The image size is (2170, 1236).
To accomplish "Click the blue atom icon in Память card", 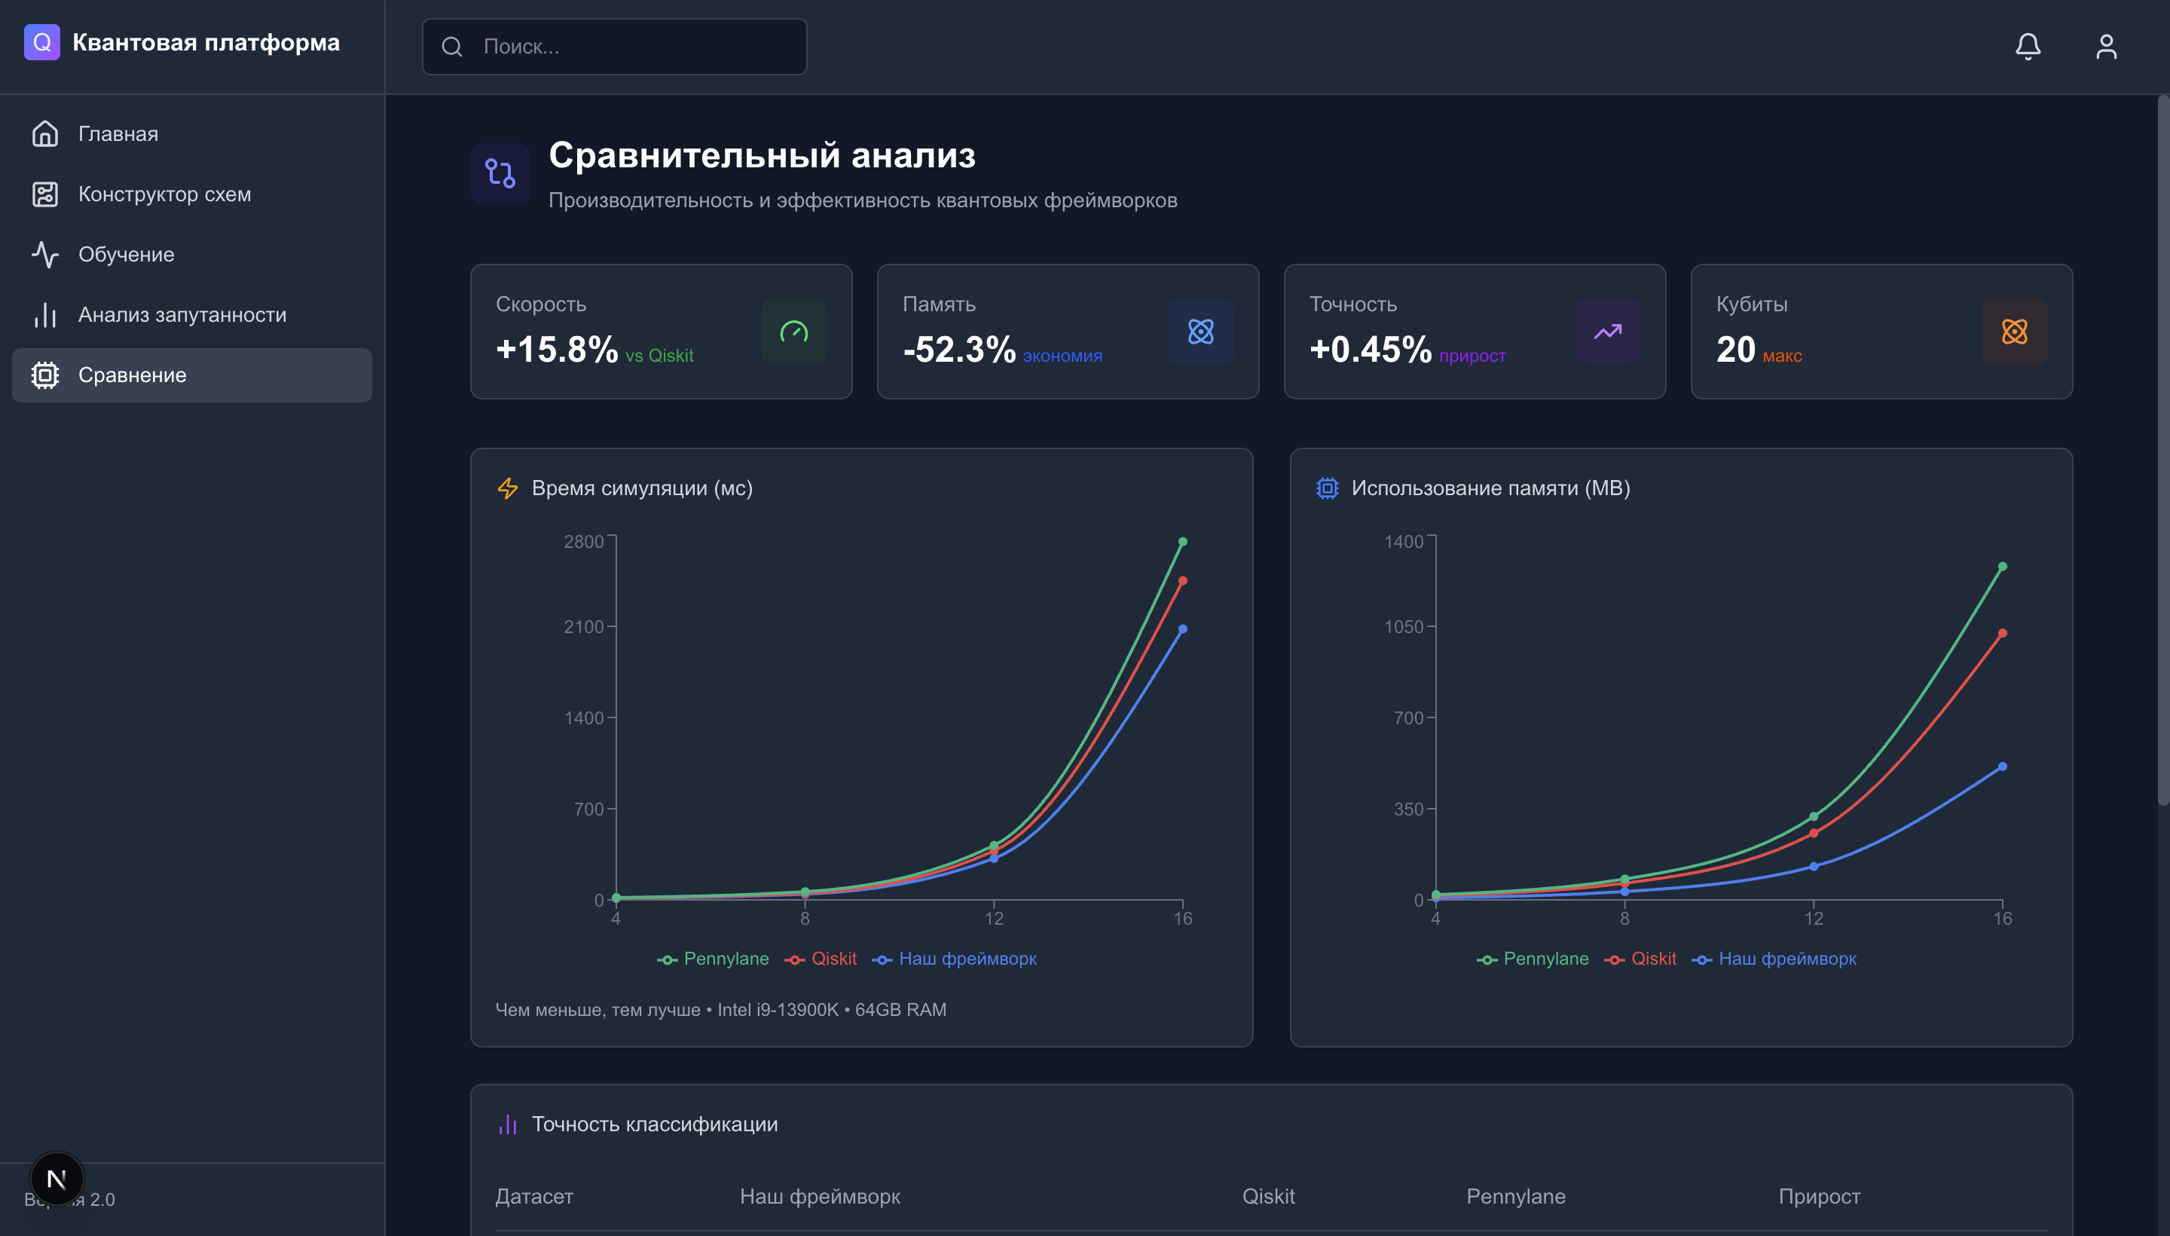I will point(1201,331).
